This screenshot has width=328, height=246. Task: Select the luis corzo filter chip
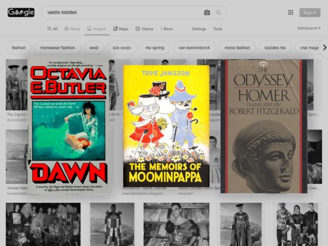click(122, 48)
